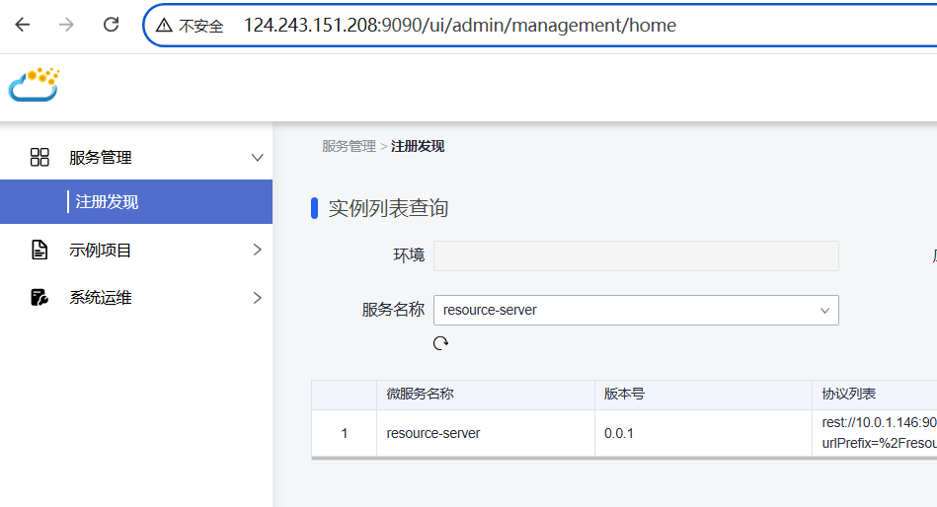
Task: Reload the page with the refresh icon
Action: [112, 25]
